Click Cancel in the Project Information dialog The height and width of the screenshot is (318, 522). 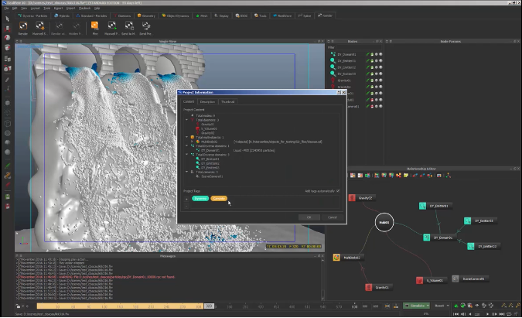[x=333, y=217]
